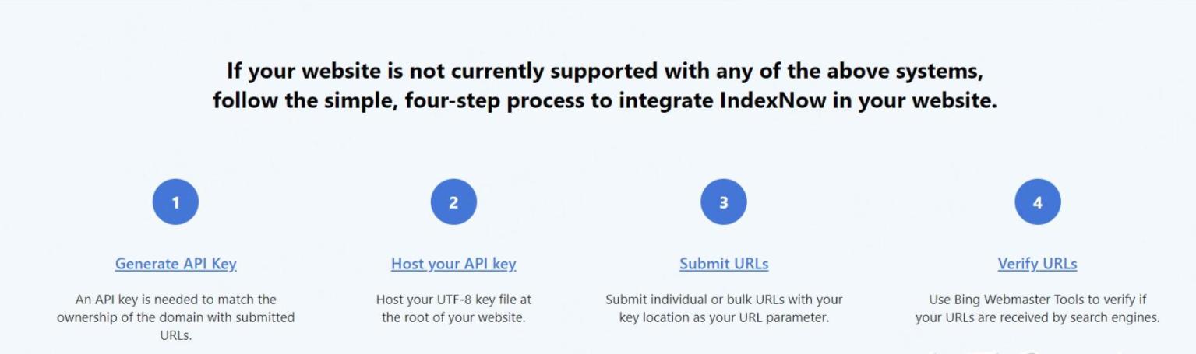Image resolution: width=1196 pixels, height=354 pixels.
Task: Click the description paragraph under Verify URLs
Action: tap(1037, 308)
